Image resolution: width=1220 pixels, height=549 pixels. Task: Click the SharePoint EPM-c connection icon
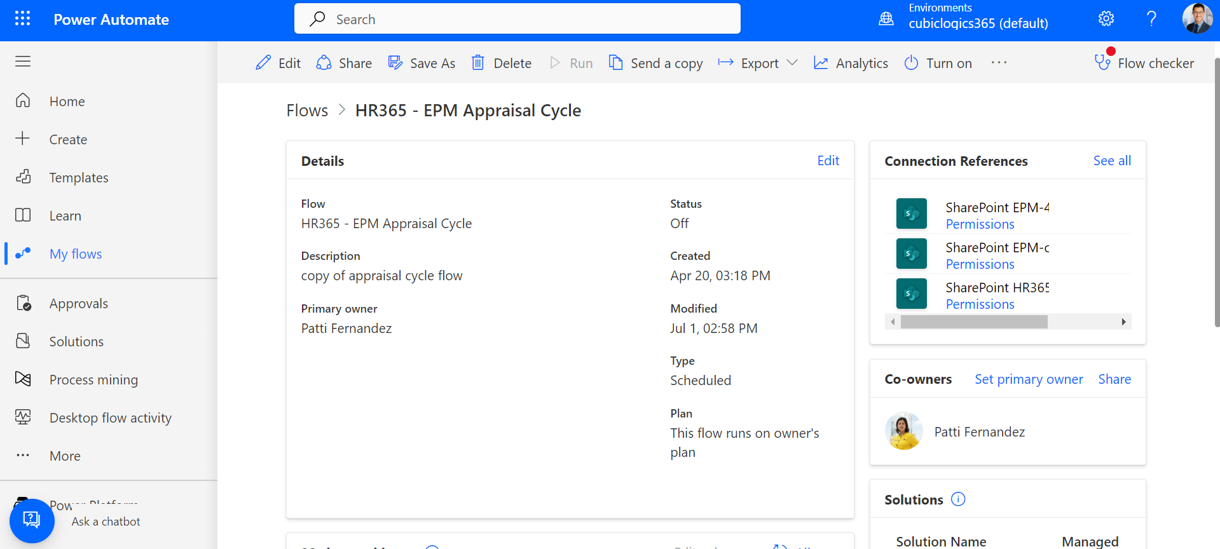coord(911,254)
